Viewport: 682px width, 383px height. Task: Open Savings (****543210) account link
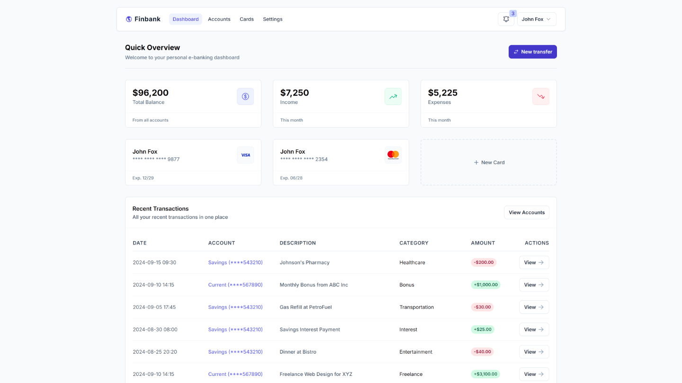click(x=235, y=262)
